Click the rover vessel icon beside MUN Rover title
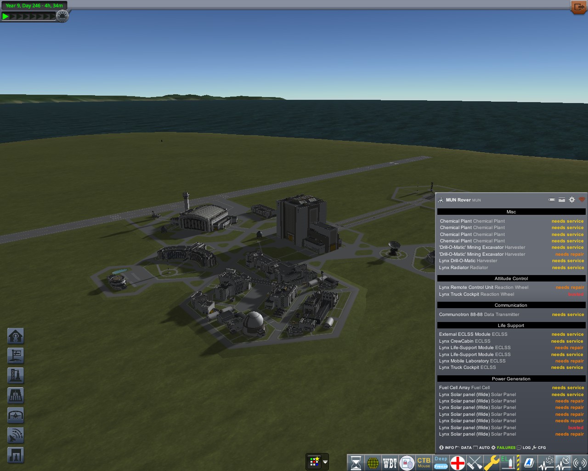 (x=441, y=200)
